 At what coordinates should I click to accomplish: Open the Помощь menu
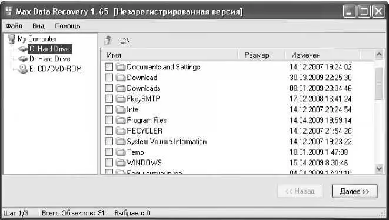[x=68, y=26]
